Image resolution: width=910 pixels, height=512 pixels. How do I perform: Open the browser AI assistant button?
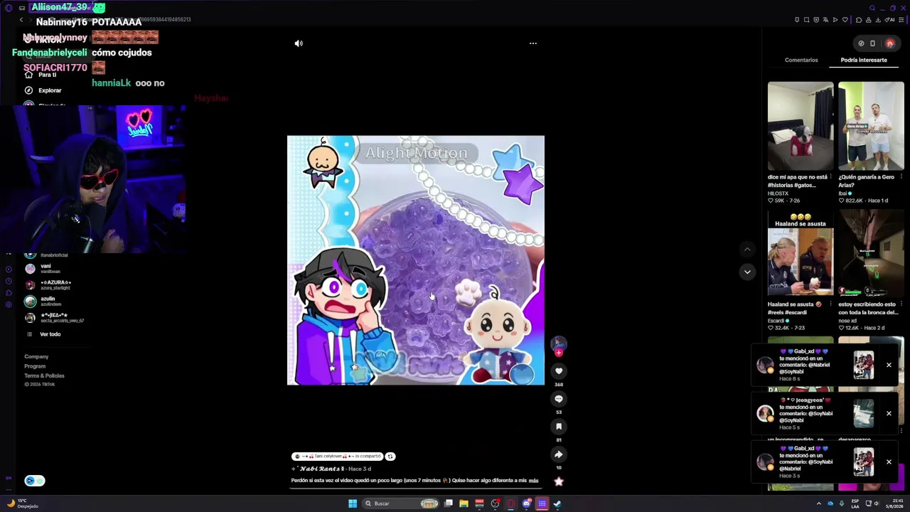[890, 20]
